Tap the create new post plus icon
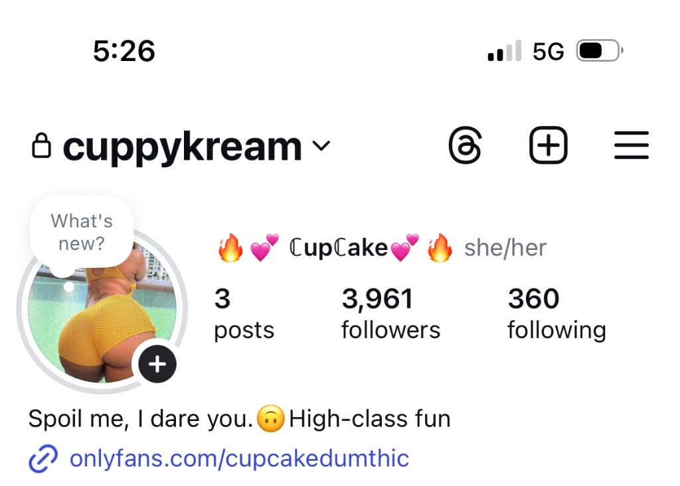This screenshot has width=680, height=486. point(548,145)
